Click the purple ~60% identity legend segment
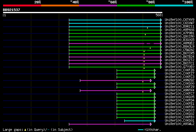The height and width of the screenshot is (132, 196). [98, 5]
